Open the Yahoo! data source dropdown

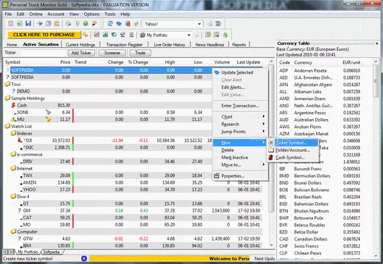coord(199,24)
